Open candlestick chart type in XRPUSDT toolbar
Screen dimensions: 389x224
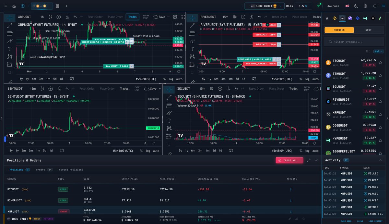[x=51, y=17]
